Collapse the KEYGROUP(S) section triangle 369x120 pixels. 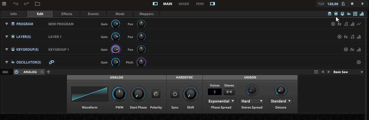coord(7,49)
